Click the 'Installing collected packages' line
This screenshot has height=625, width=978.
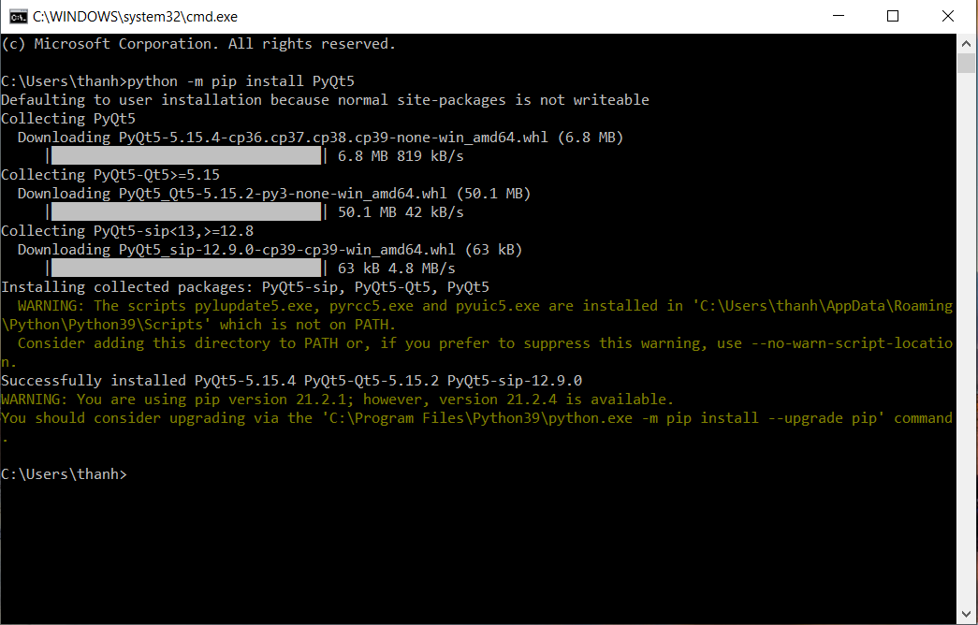244,287
